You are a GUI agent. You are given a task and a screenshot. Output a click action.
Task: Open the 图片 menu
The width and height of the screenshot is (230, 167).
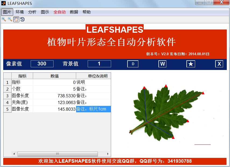(7, 12)
